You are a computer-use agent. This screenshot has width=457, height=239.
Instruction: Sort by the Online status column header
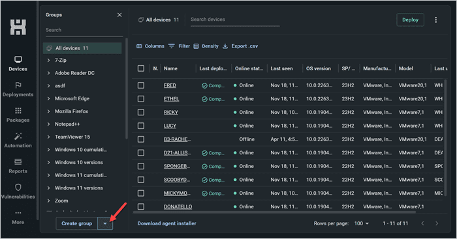coord(249,68)
